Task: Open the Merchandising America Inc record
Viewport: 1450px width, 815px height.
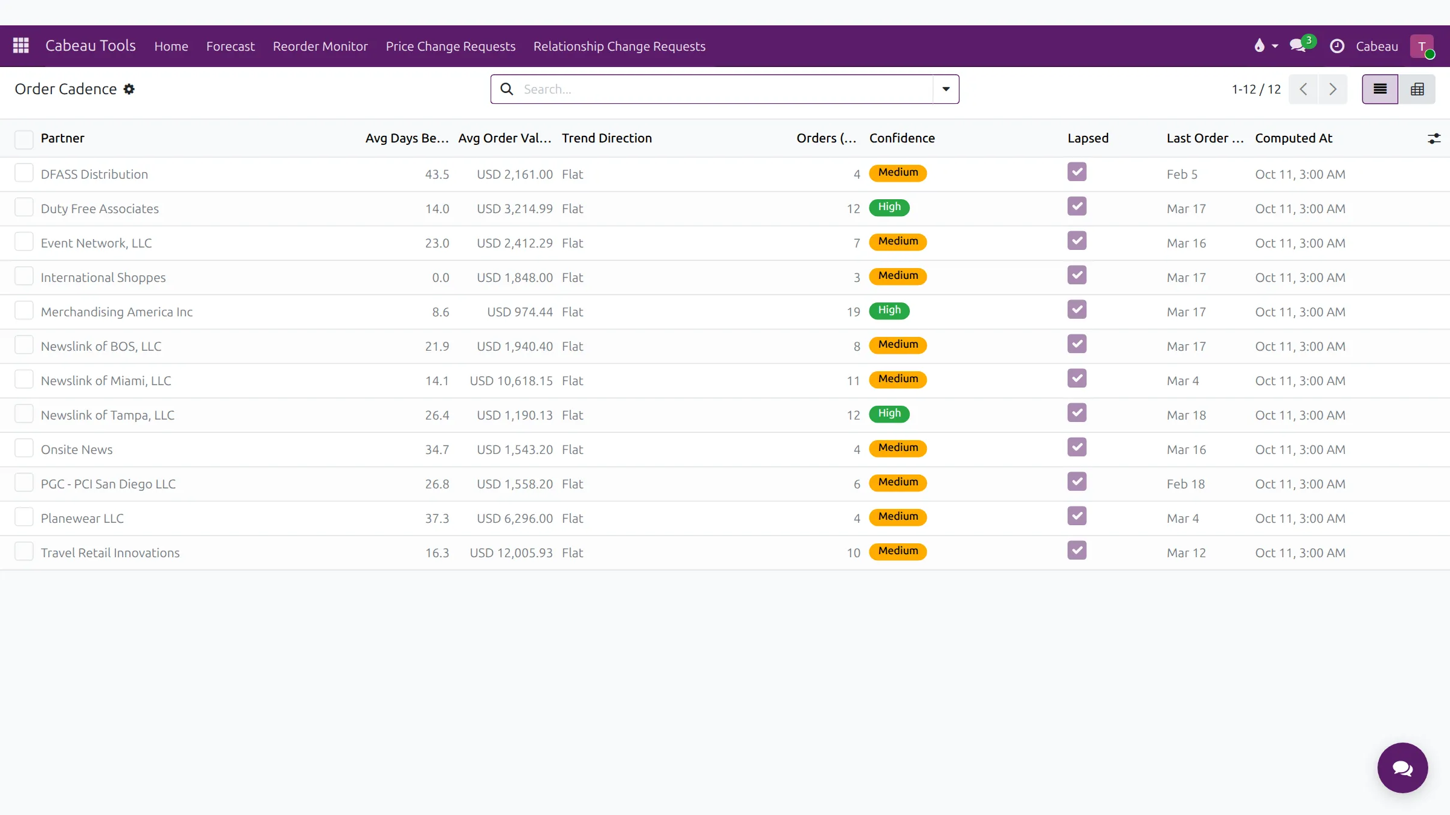Action: click(117, 312)
